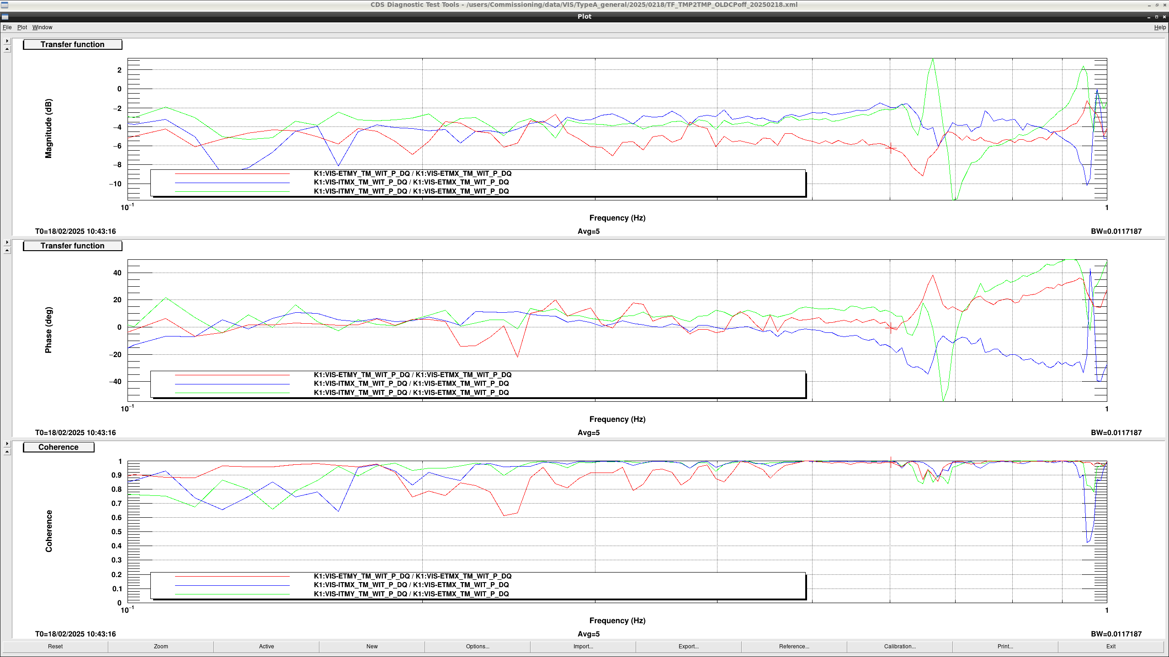Open the Plot menu
This screenshot has width=1169, height=657.
(22, 27)
